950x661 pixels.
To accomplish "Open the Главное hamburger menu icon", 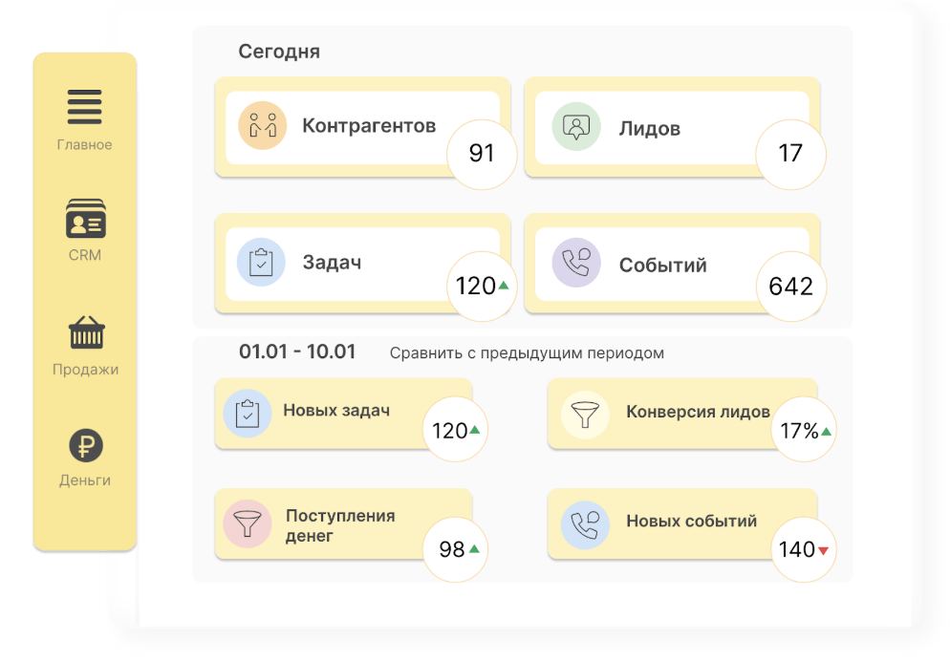I will tap(85, 107).
